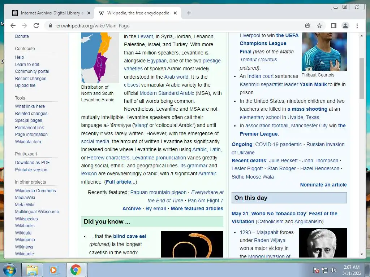Open the Thibaut Courtois photo
Image resolution: width=370 pixels, height=277 pixels.
point(324,52)
